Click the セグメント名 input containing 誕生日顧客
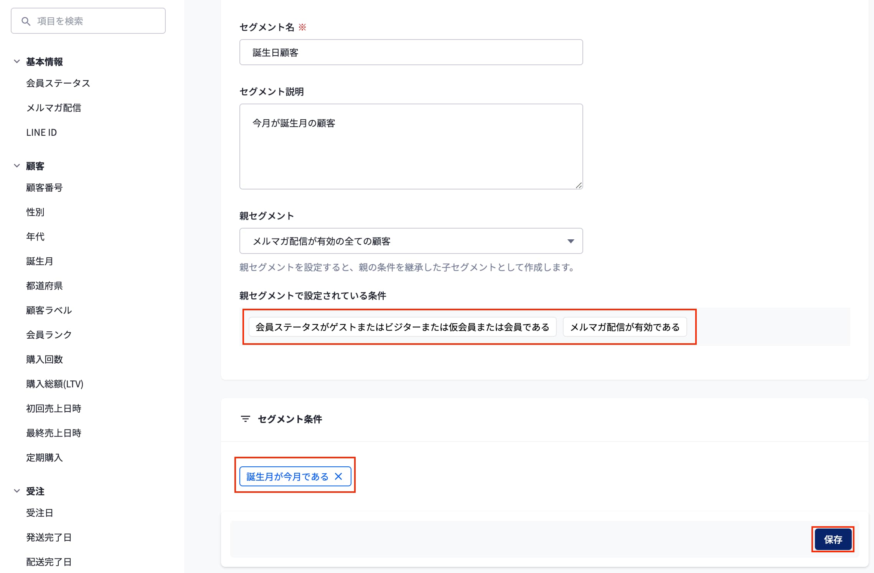Screen dimensions: 874x573 pyautogui.click(x=411, y=52)
